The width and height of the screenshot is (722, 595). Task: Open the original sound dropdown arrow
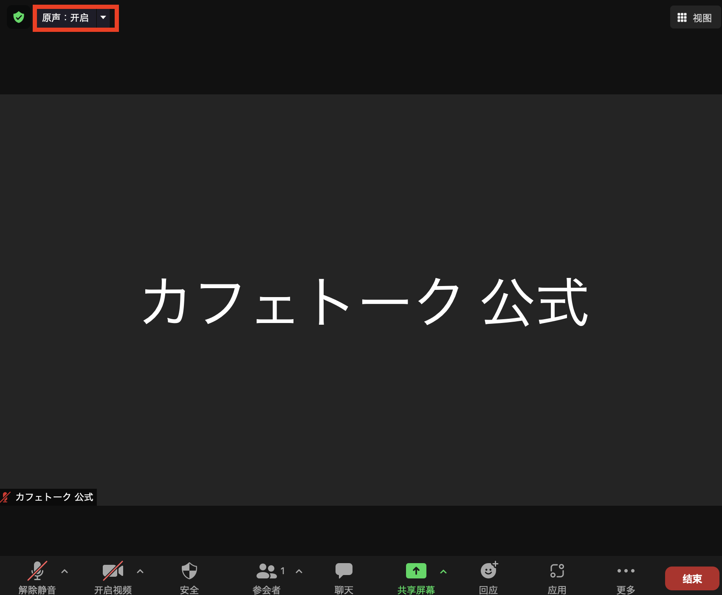(103, 18)
